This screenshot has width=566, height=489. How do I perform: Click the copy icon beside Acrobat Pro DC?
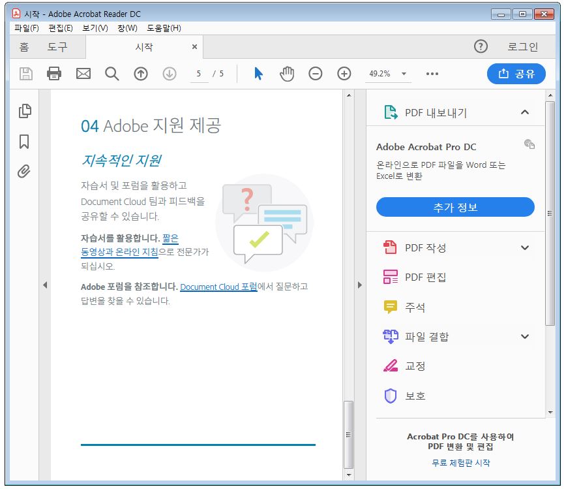click(529, 144)
